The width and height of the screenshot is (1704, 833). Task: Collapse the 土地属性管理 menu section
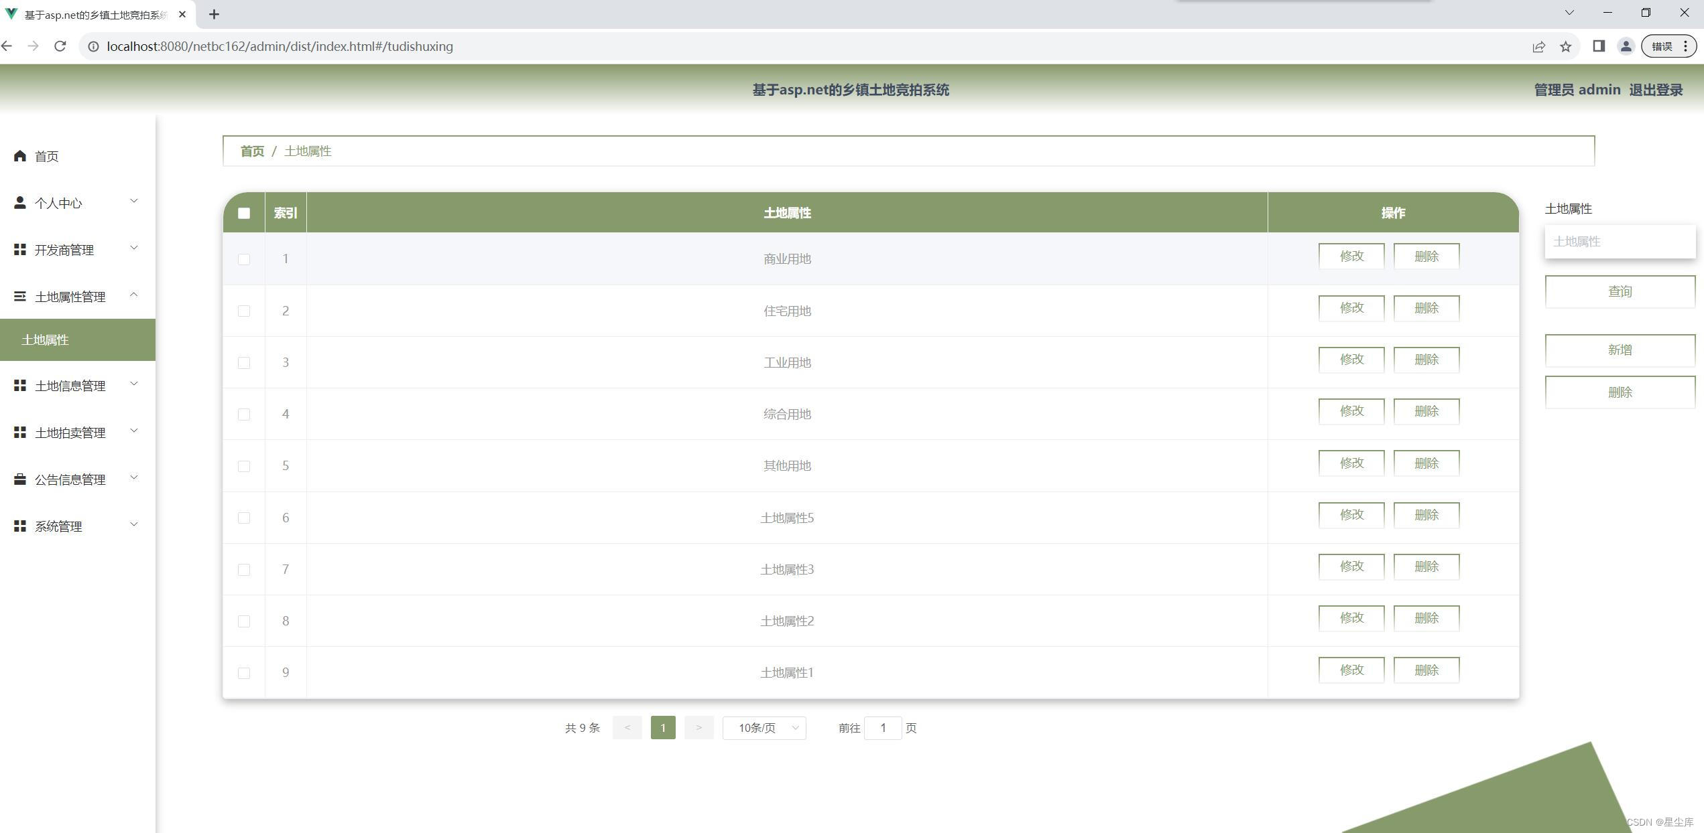[x=133, y=295]
